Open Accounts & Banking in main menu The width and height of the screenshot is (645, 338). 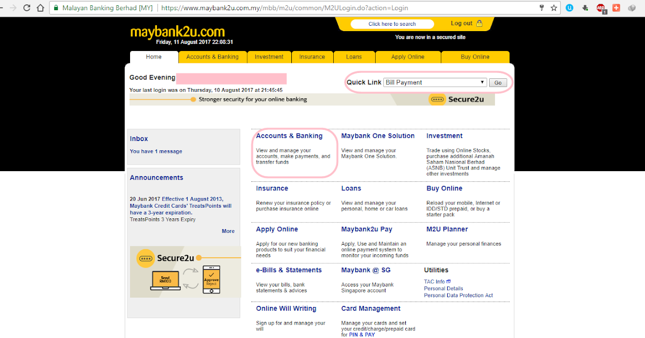(289, 136)
